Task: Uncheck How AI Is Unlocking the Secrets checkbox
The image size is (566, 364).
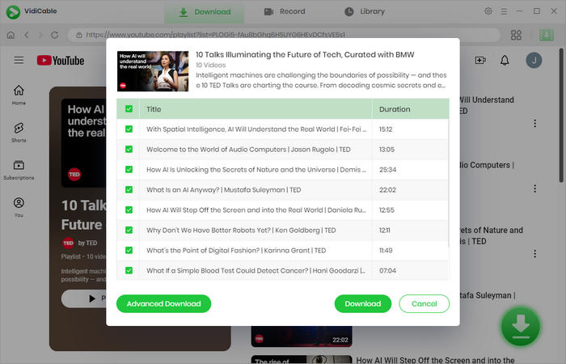Action: [x=129, y=169]
